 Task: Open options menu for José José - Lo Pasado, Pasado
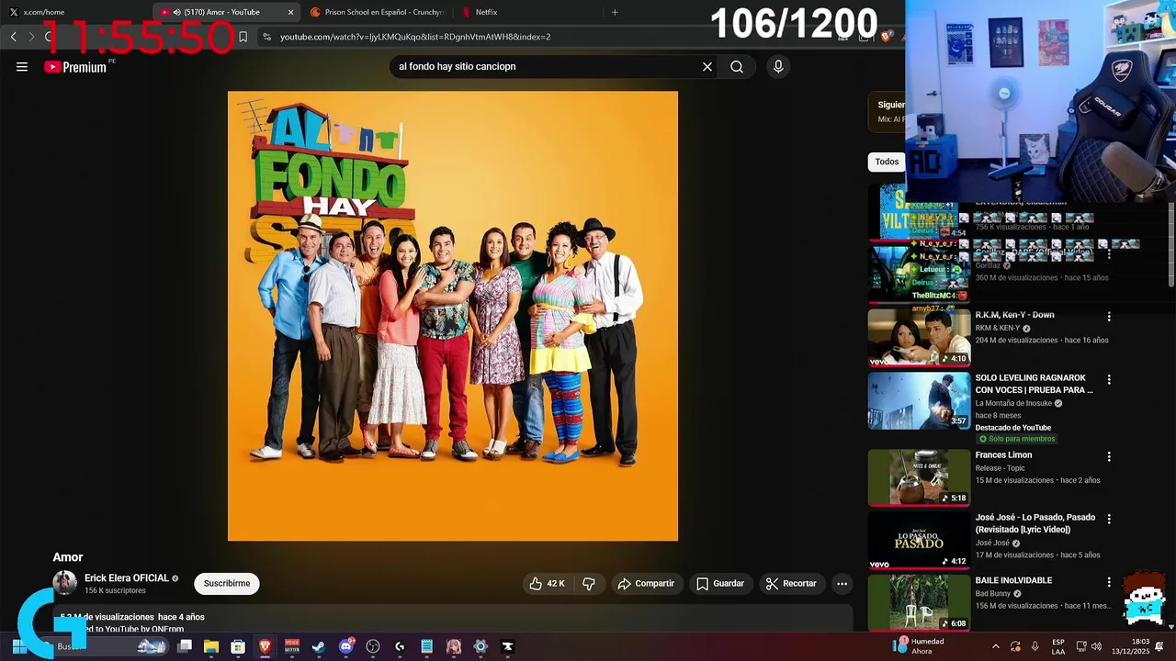1109,519
